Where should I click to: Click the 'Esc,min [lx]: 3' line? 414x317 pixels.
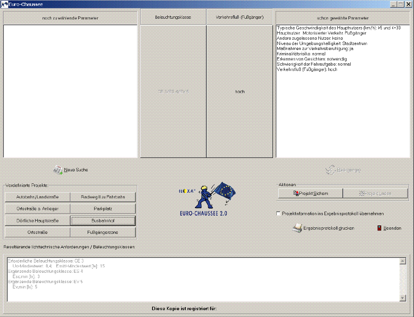coord(26,277)
